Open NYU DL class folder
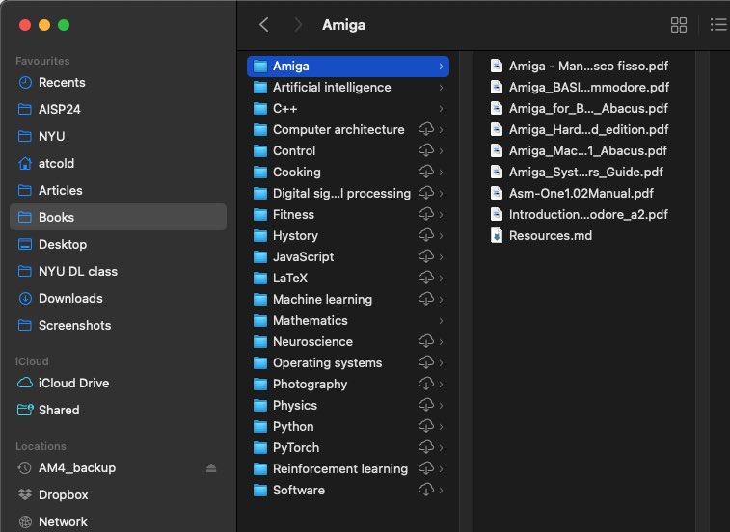730x532 pixels. click(x=118, y=272)
